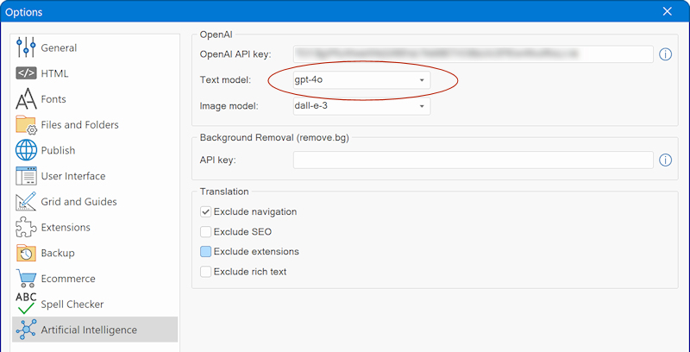Click info icon beside remove.bg API key

(x=665, y=160)
